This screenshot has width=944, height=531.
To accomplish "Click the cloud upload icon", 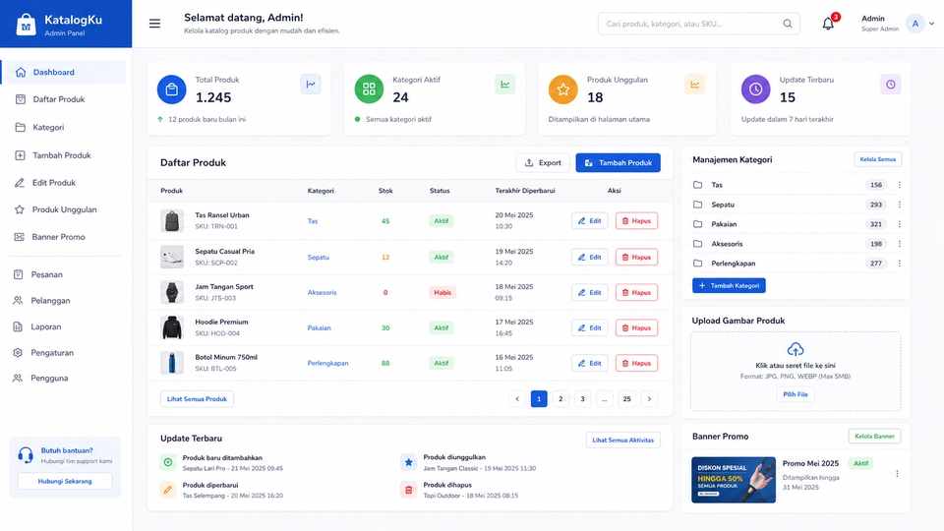I will pyautogui.click(x=796, y=349).
